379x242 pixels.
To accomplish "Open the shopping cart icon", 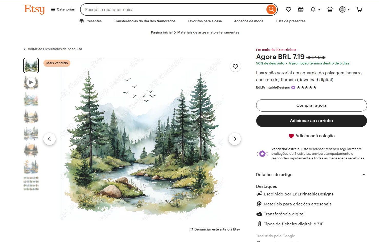I will 359,9.
